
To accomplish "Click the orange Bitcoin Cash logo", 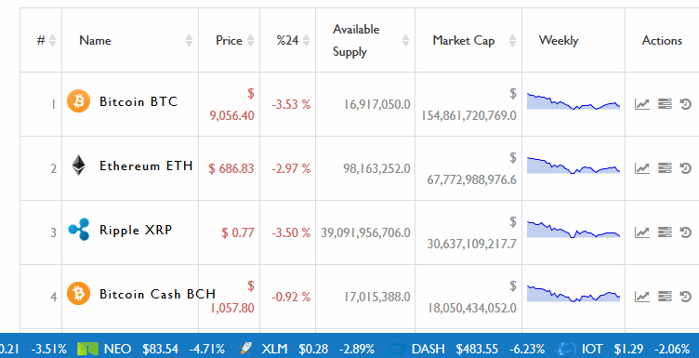I will tap(78, 293).
